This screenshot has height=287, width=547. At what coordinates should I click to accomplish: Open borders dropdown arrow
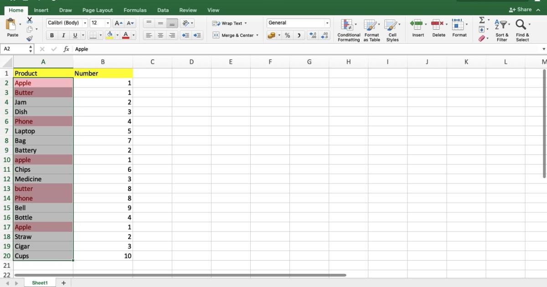point(100,35)
